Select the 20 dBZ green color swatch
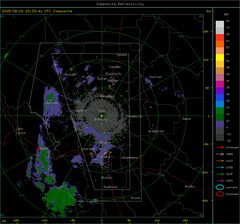 [x=220, y=111]
